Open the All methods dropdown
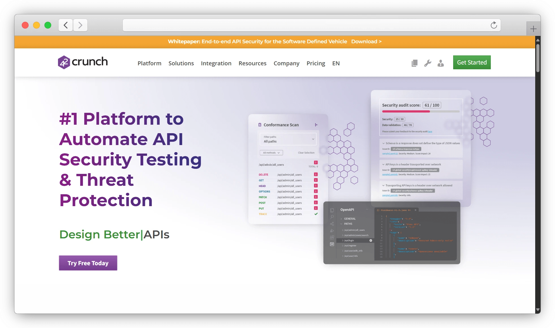 click(x=271, y=153)
